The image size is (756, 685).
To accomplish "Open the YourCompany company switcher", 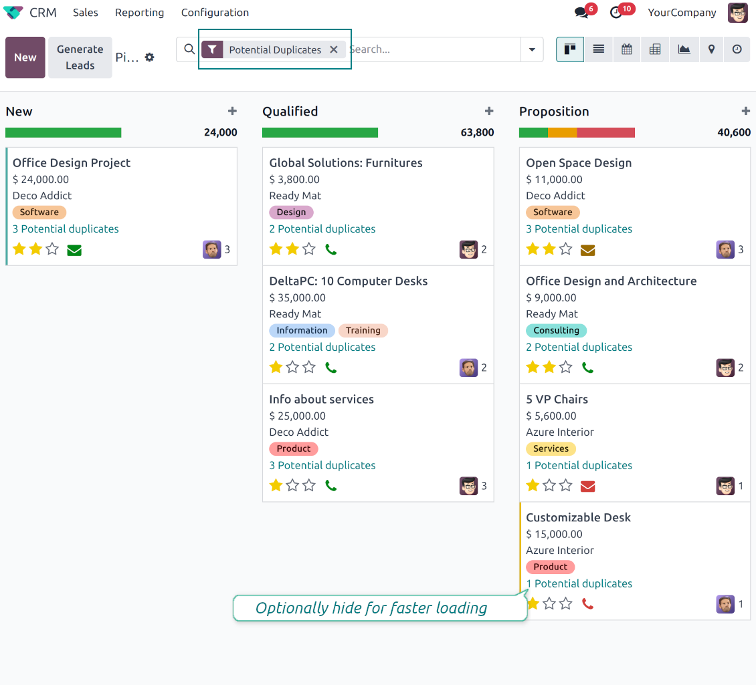I will (x=682, y=13).
